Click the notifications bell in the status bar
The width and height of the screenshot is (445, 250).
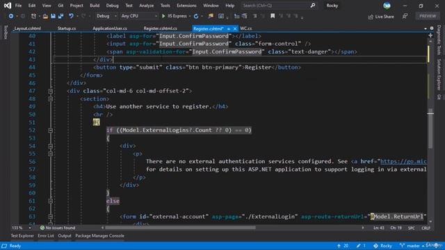tap(437, 246)
